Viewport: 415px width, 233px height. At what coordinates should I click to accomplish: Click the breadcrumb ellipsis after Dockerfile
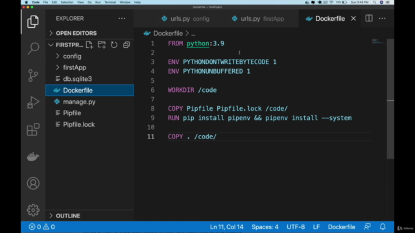193,34
